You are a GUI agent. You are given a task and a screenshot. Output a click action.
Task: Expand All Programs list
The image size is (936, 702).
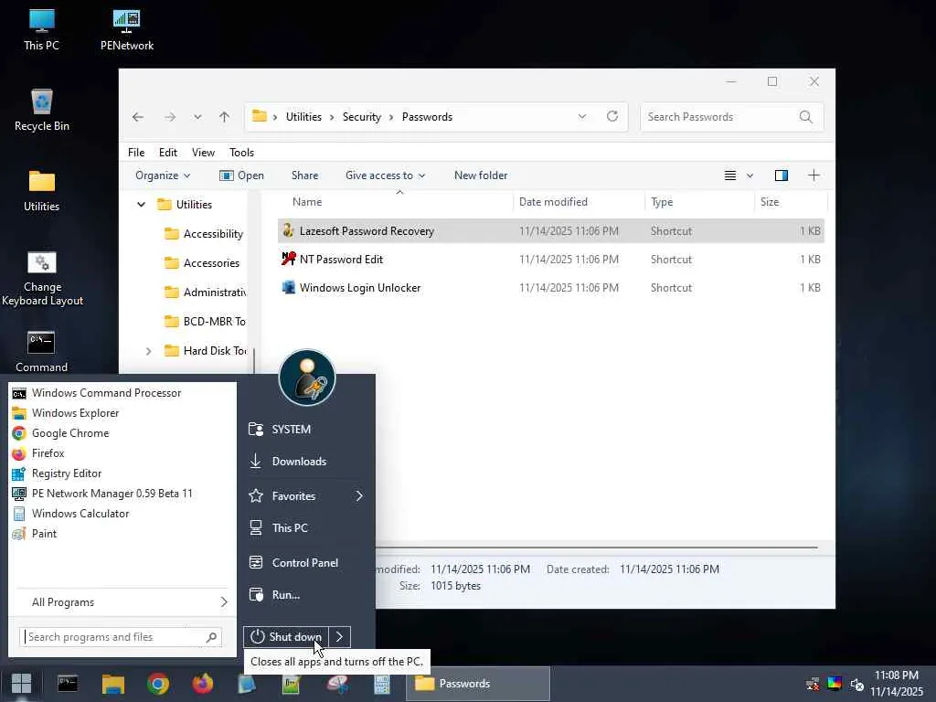pos(122,602)
